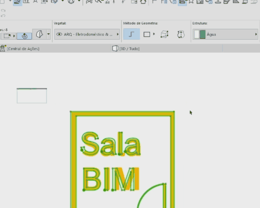Expand arrow beside rectangular geometry method

[x=154, y=34]
